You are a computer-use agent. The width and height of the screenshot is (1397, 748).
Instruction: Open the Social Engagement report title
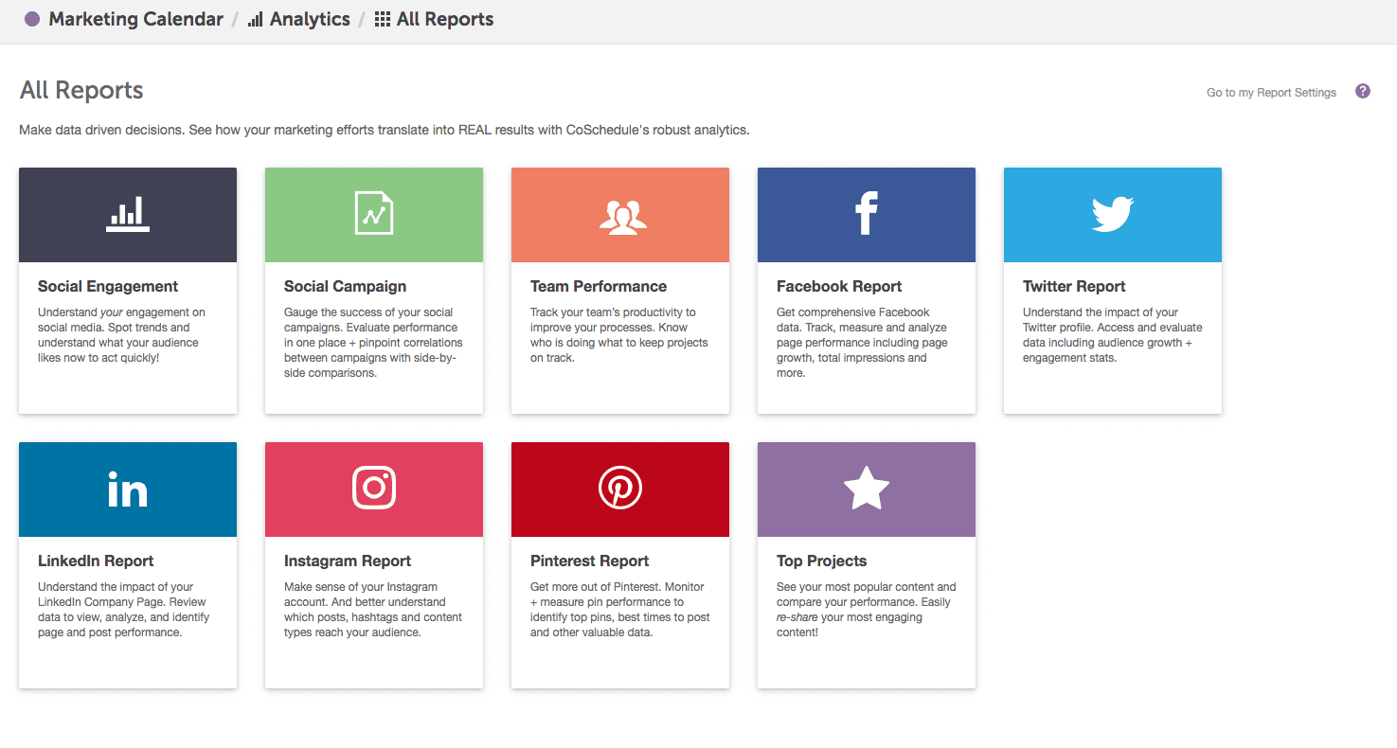pyautogui.click(x=108, y=286)
